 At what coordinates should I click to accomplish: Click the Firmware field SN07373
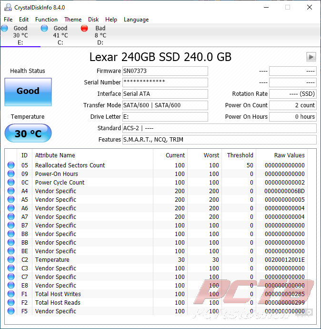(x=165, y=71)
